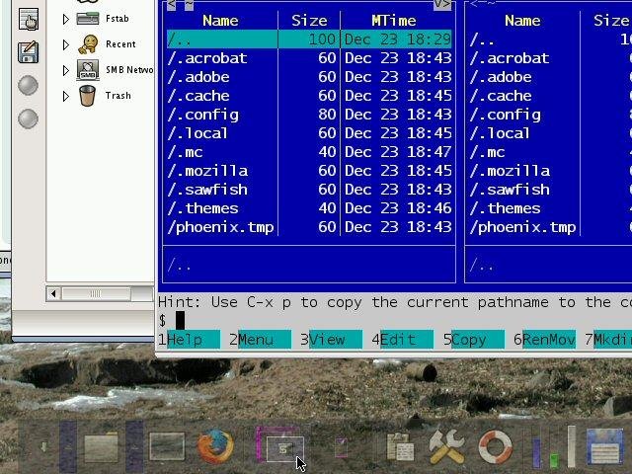
Task: Click the hand-pointing-at-list icon in the sidebar
Action: point(29,19)
